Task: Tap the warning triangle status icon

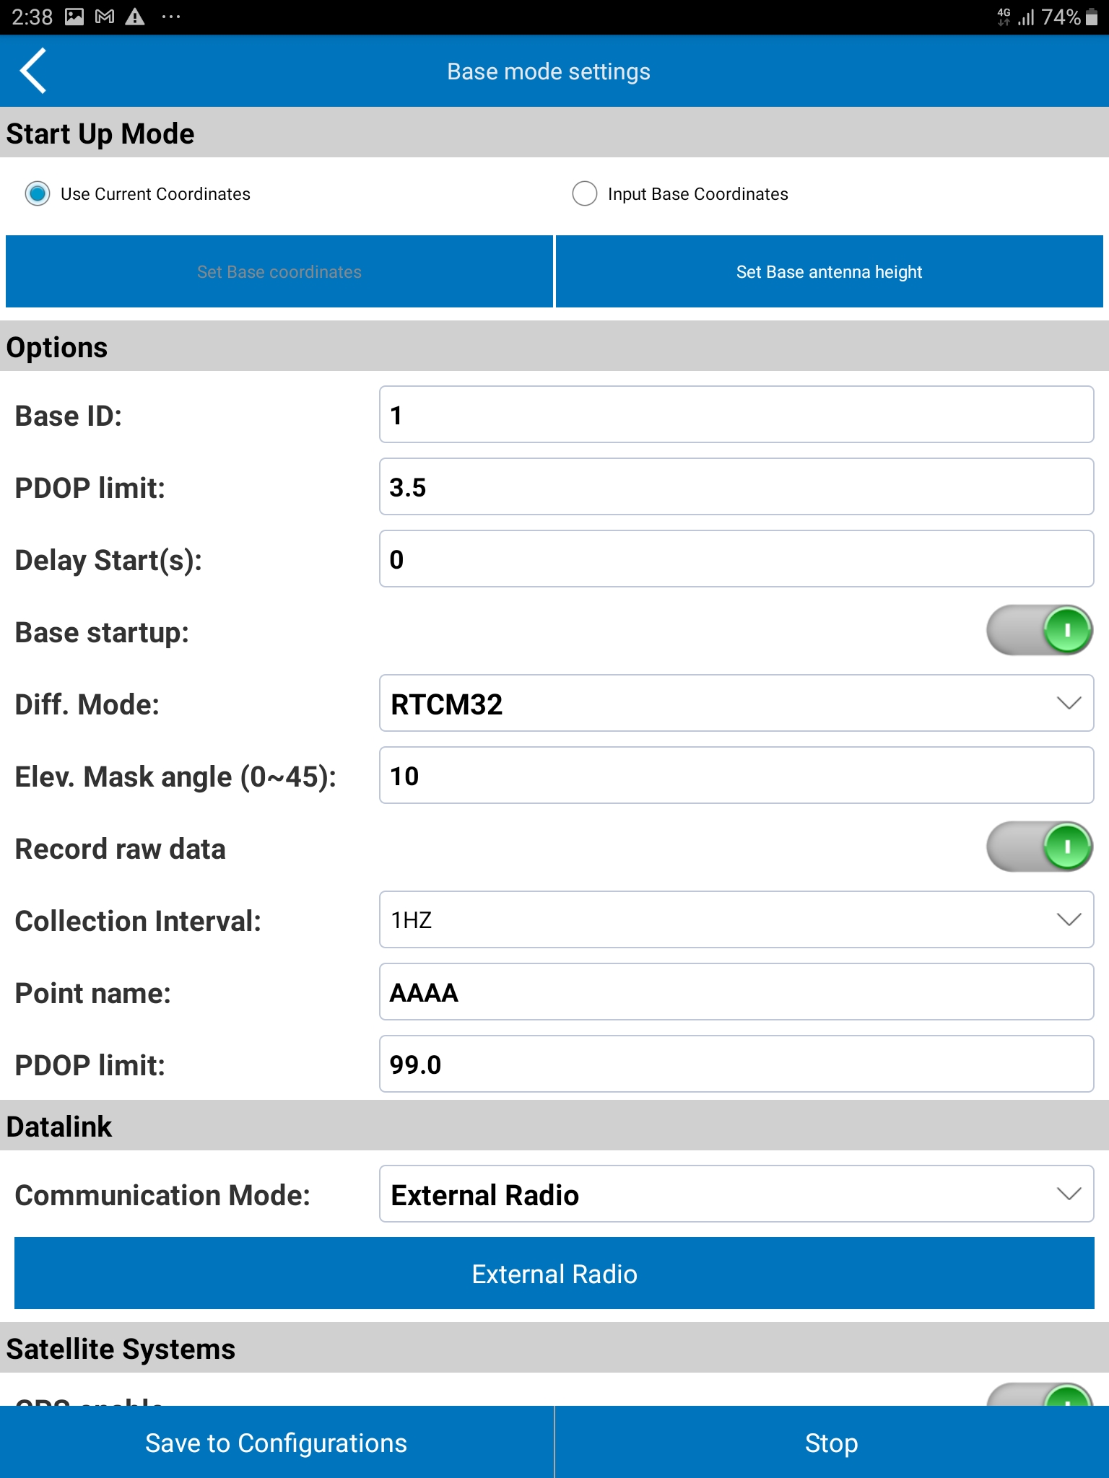Action: (135, 17)
